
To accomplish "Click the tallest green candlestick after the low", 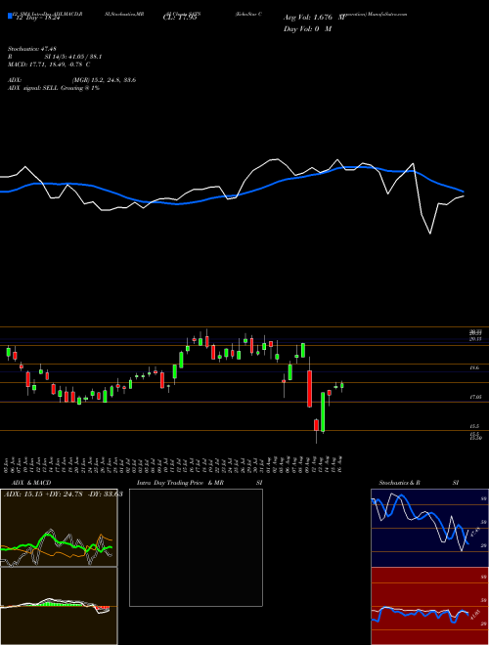I will tap(323, 411).
